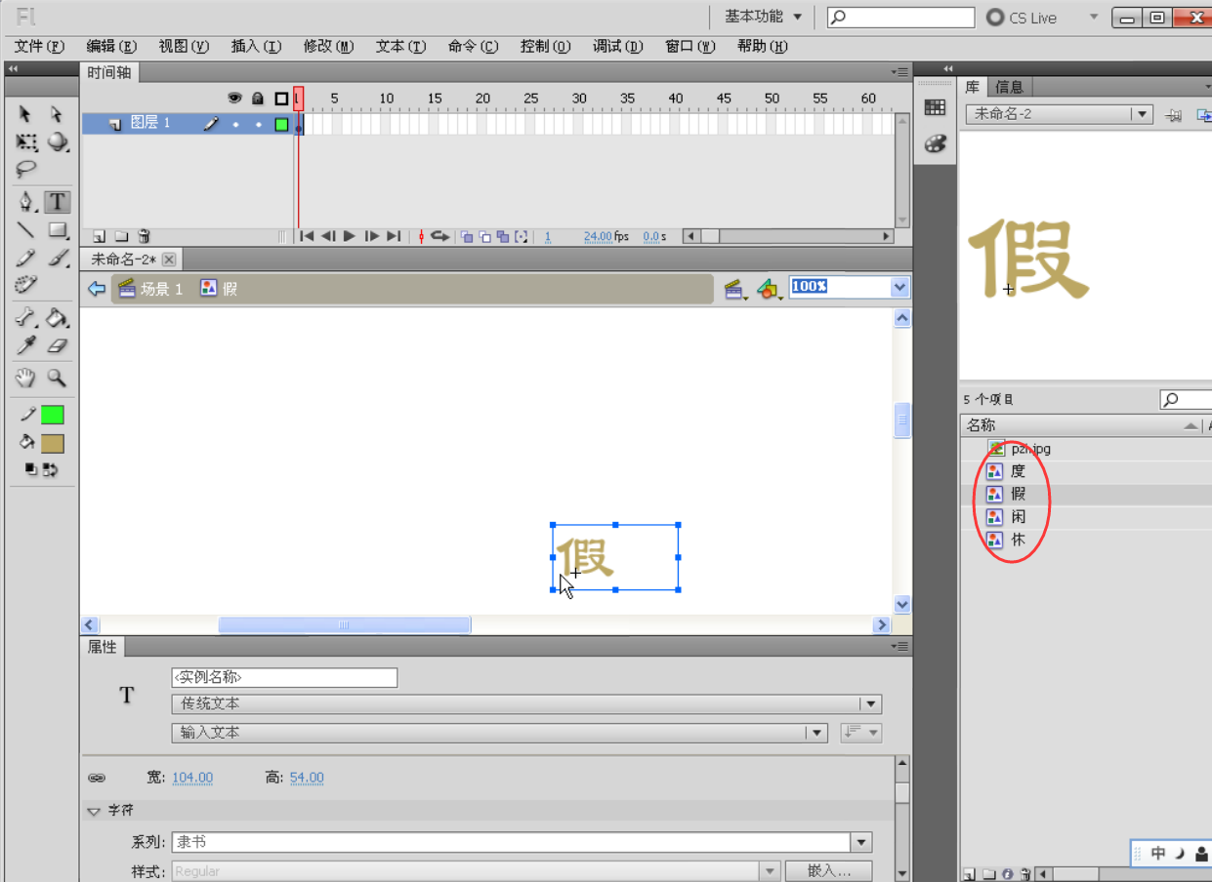Add a new layer in timeline
Viewport: 1212px width, 882px height.
coord(99,236)
